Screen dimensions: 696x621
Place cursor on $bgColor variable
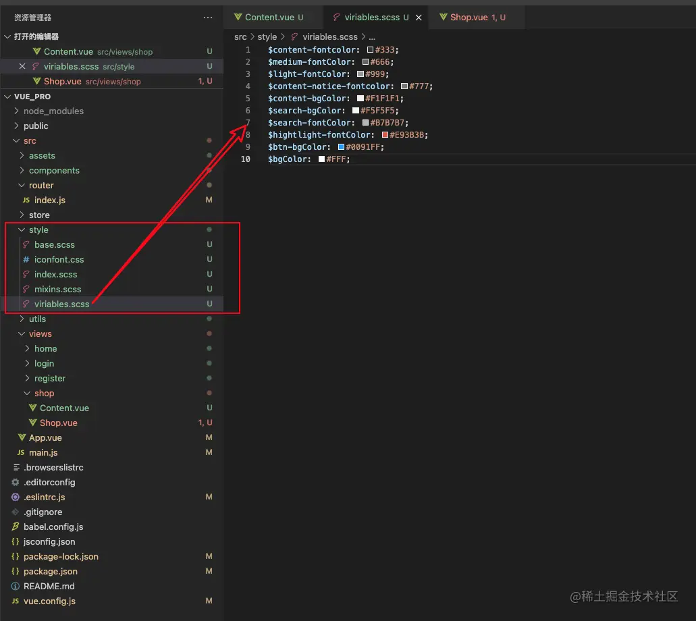pos(287,159)
